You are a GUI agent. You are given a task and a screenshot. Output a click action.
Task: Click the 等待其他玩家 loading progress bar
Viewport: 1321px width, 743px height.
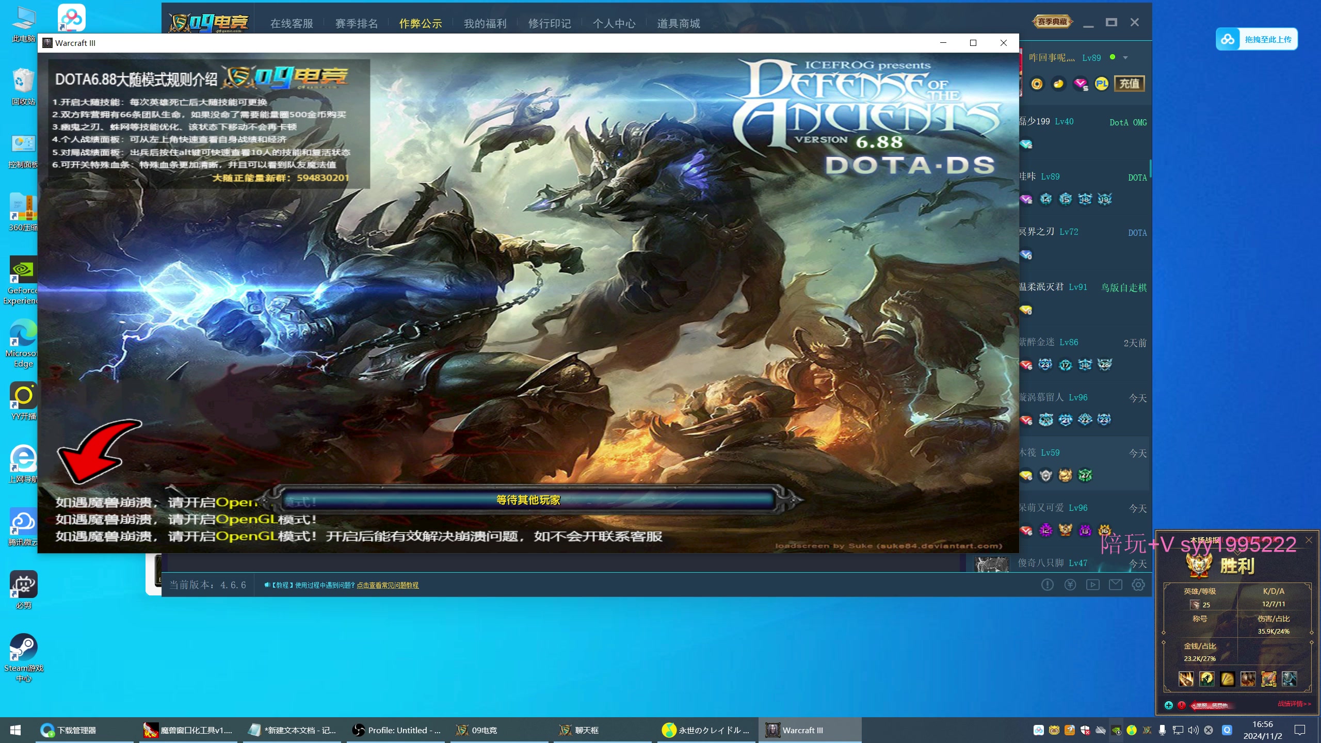tap(528, 500)
